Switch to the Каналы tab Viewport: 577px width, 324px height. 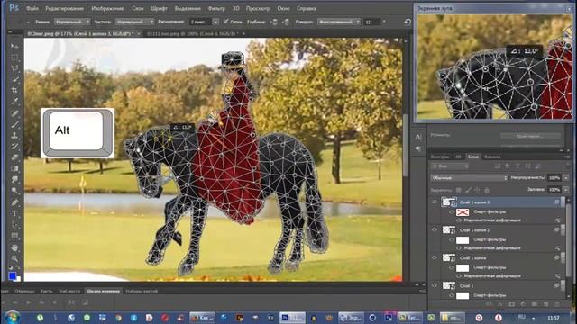point(492,157)
